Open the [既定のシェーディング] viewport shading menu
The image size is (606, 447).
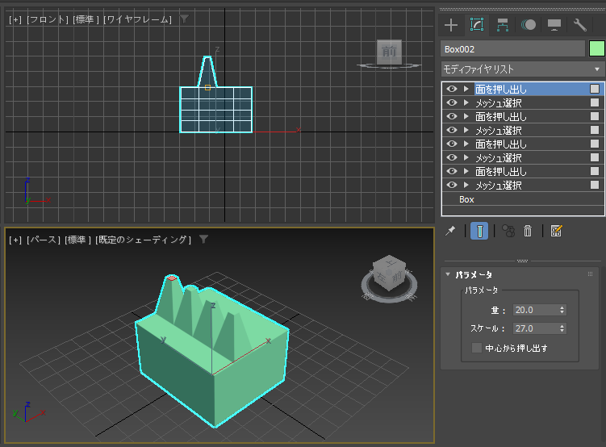click(x=144, y=240)
